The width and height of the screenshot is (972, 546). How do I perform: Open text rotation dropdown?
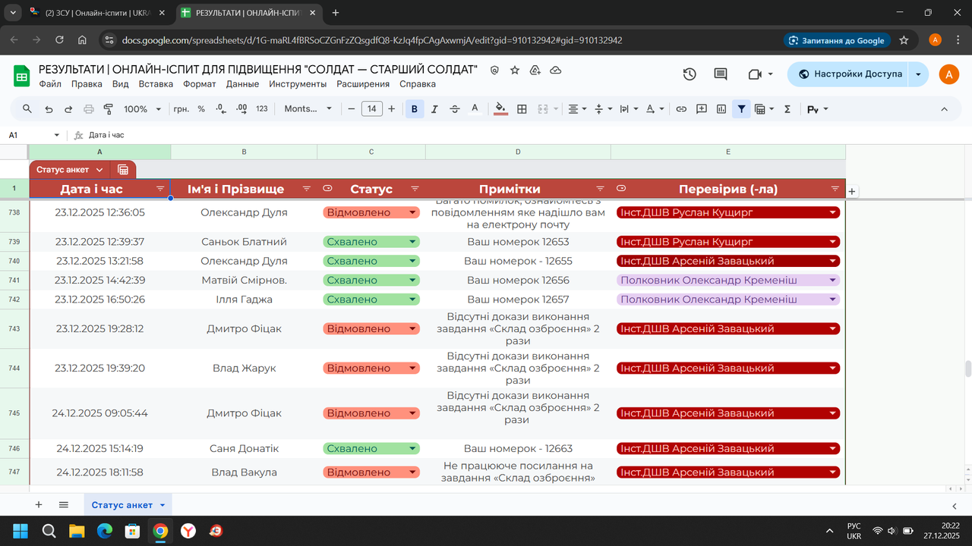[x=655, y=109]
